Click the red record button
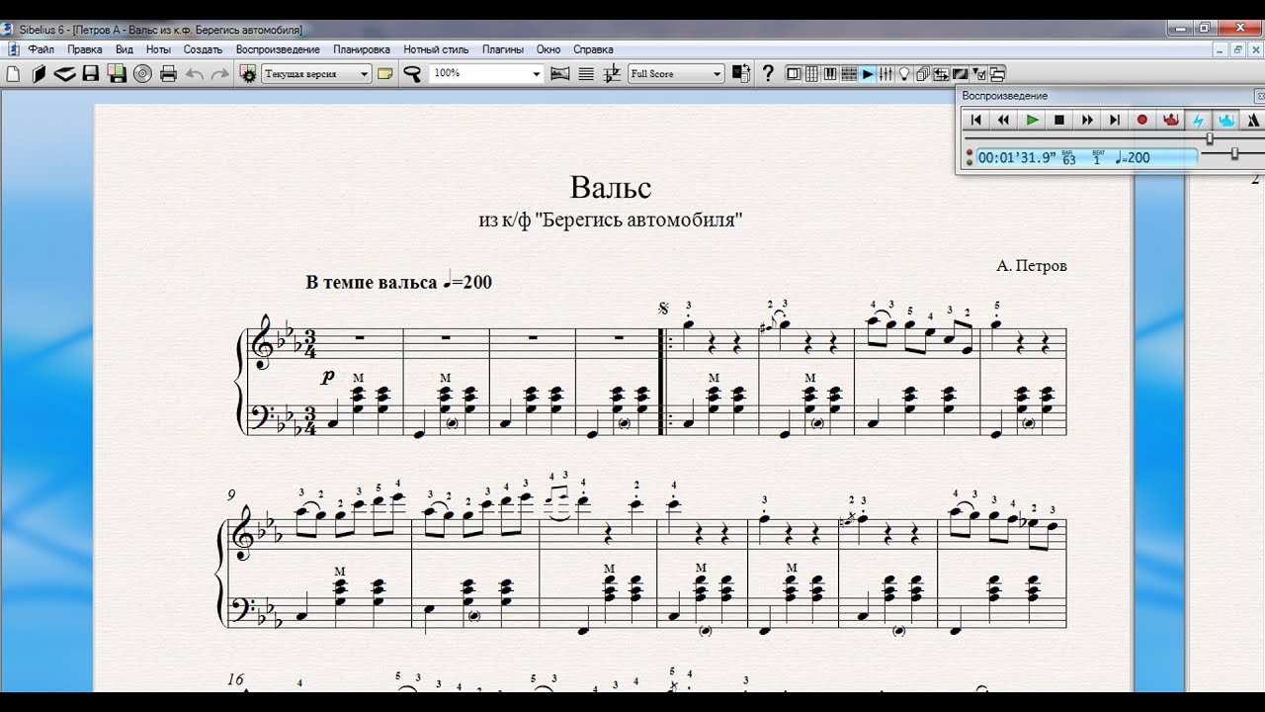The width and height of the screenshot is (1265, 712). click(x=1142, y=120)
